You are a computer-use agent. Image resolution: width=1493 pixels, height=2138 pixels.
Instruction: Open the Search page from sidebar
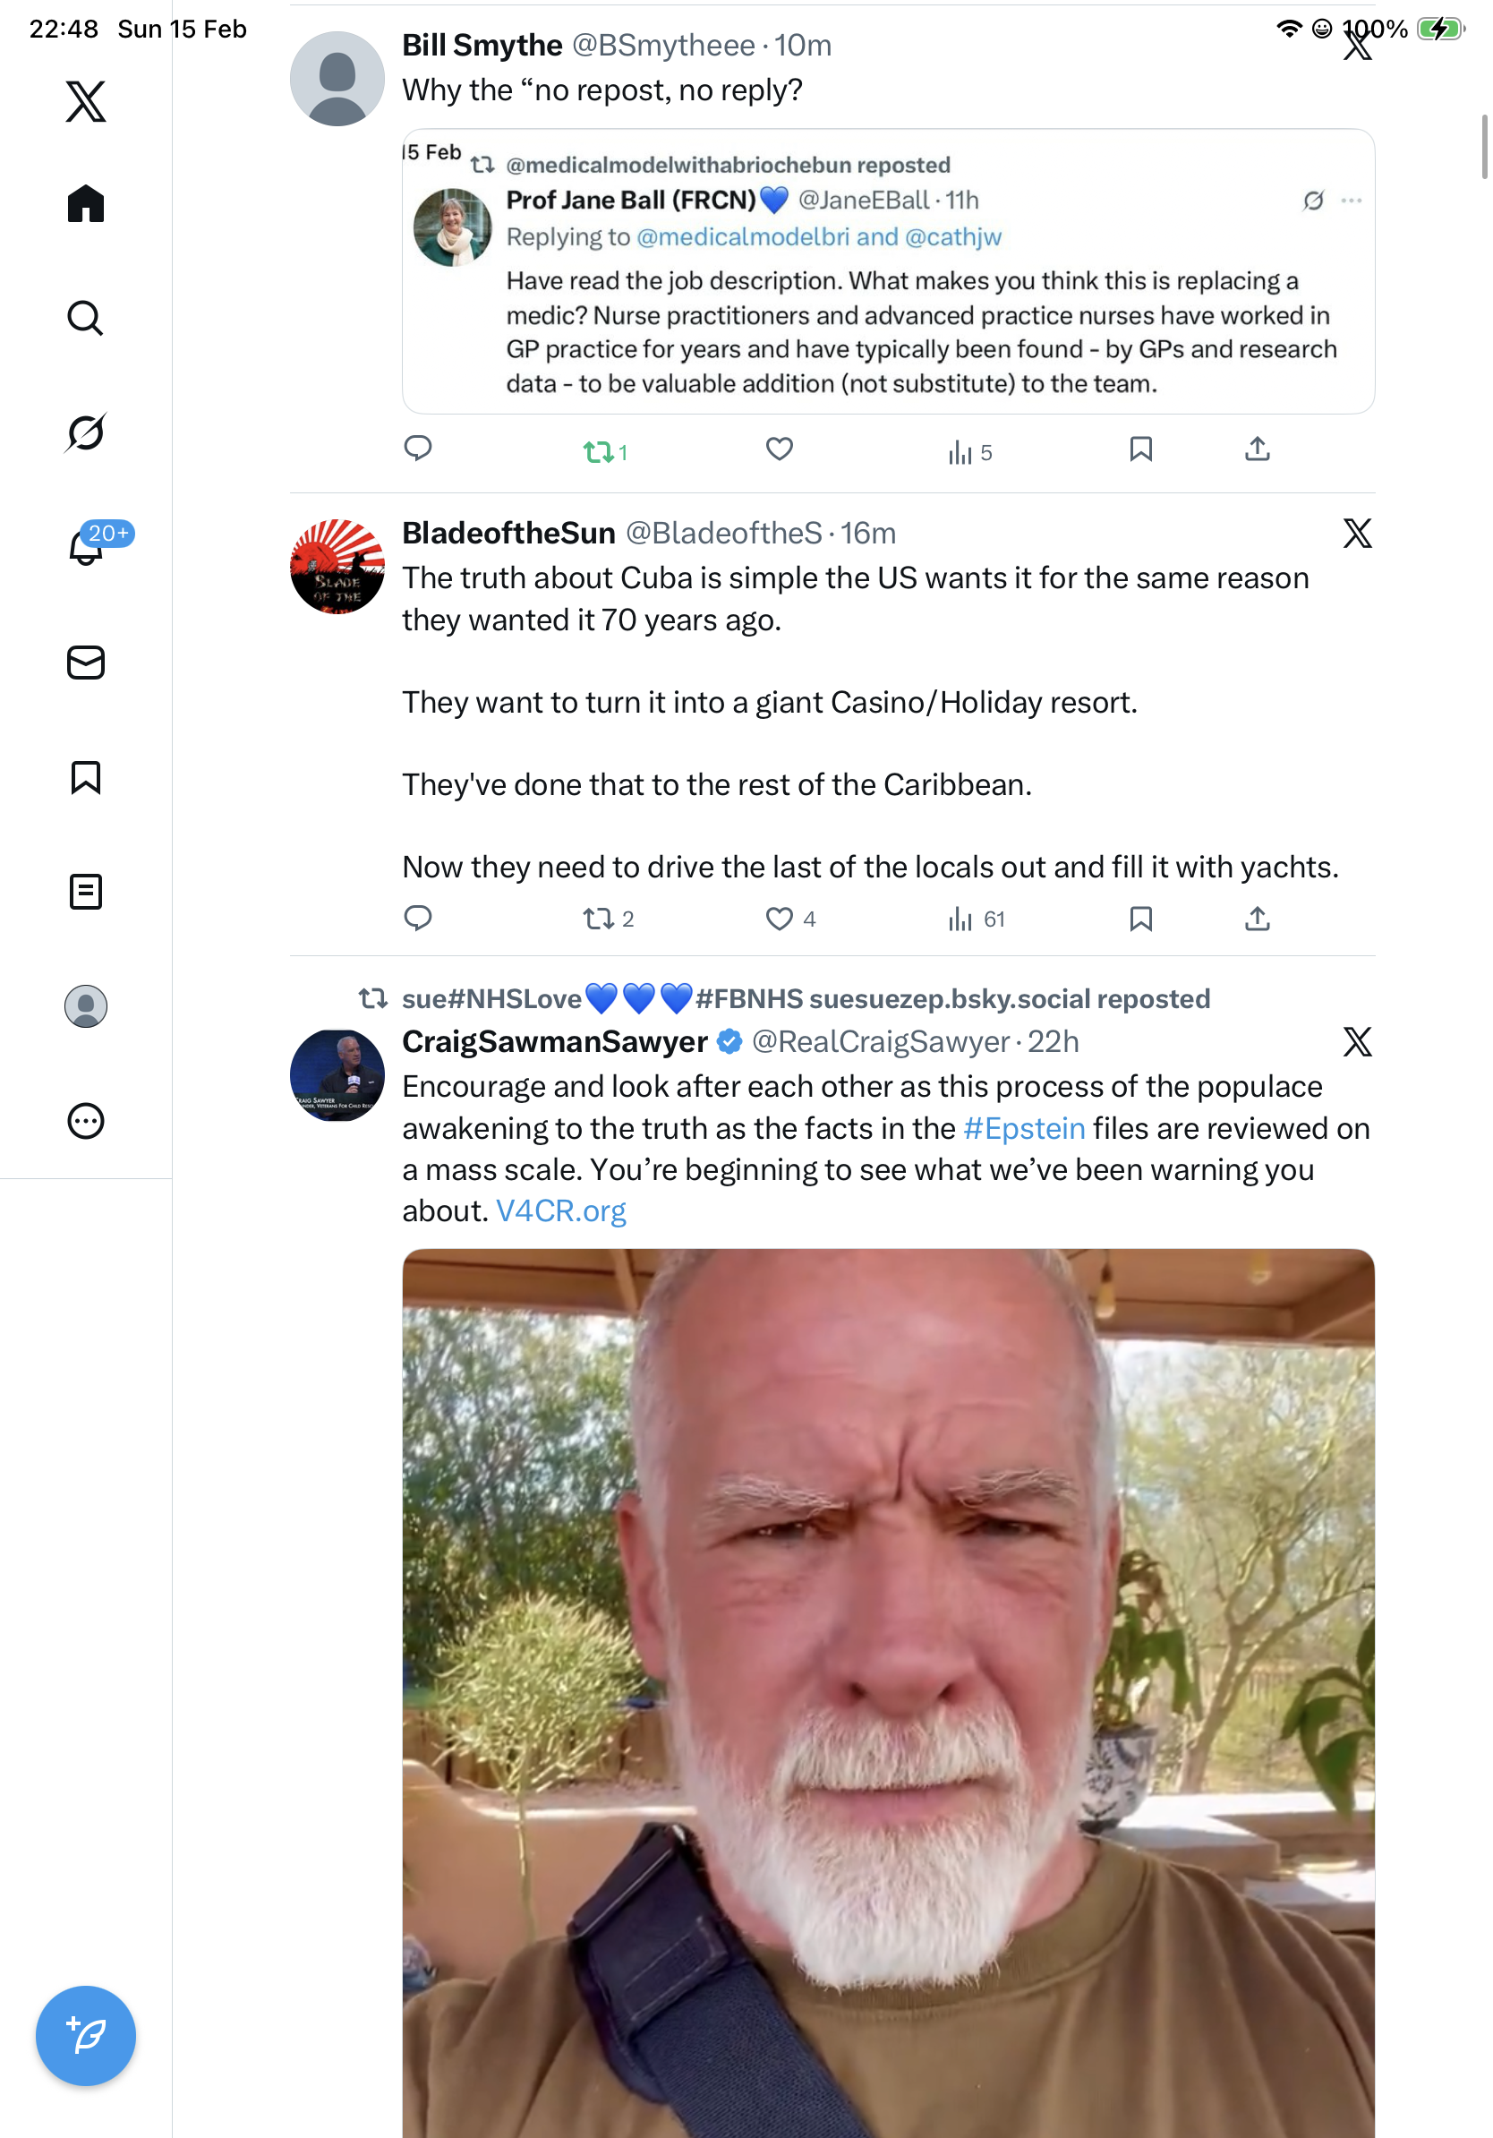click(86, 318)
